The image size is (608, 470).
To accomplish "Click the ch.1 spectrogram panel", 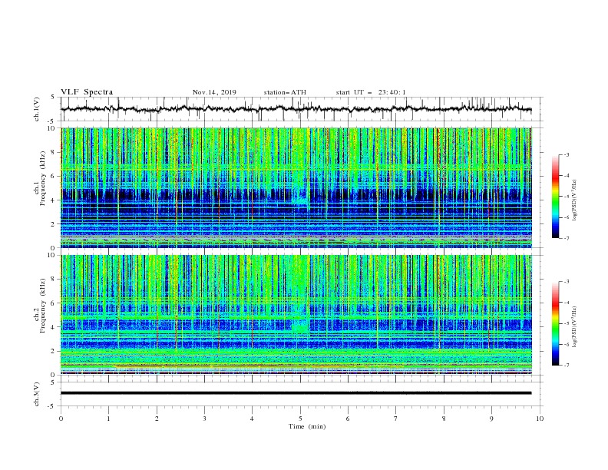I will pyautogui.click(x=296, y=187).
